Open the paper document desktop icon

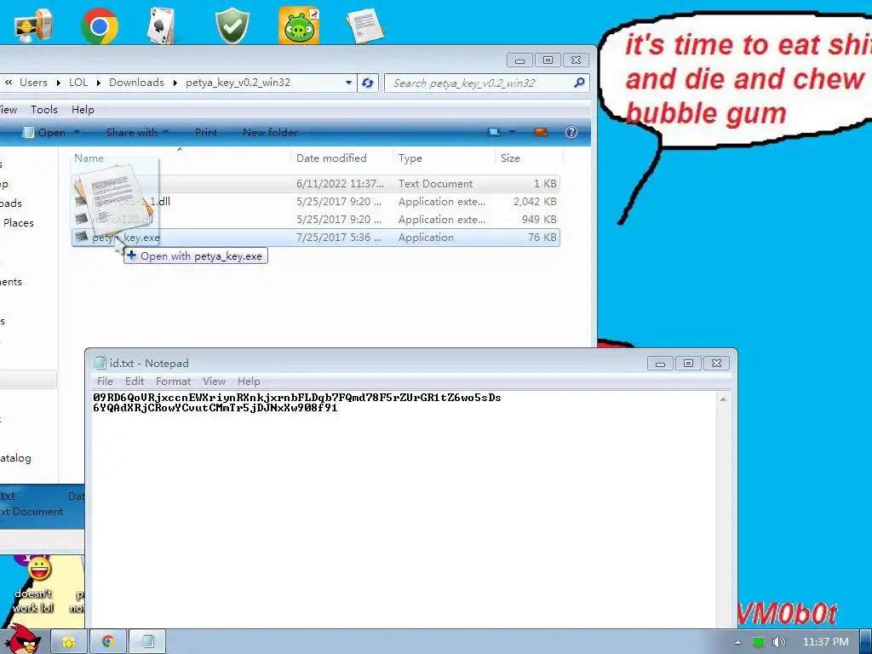coord(364,26)
